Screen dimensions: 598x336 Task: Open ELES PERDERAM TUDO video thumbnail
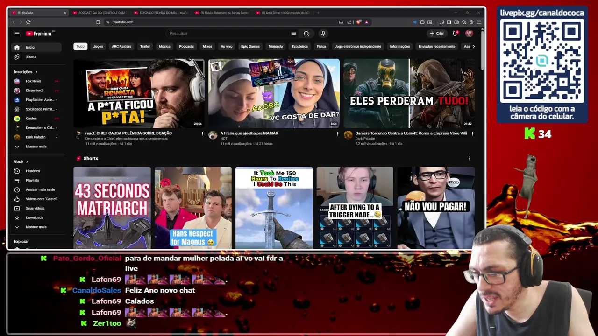click(x=409, y=93)
